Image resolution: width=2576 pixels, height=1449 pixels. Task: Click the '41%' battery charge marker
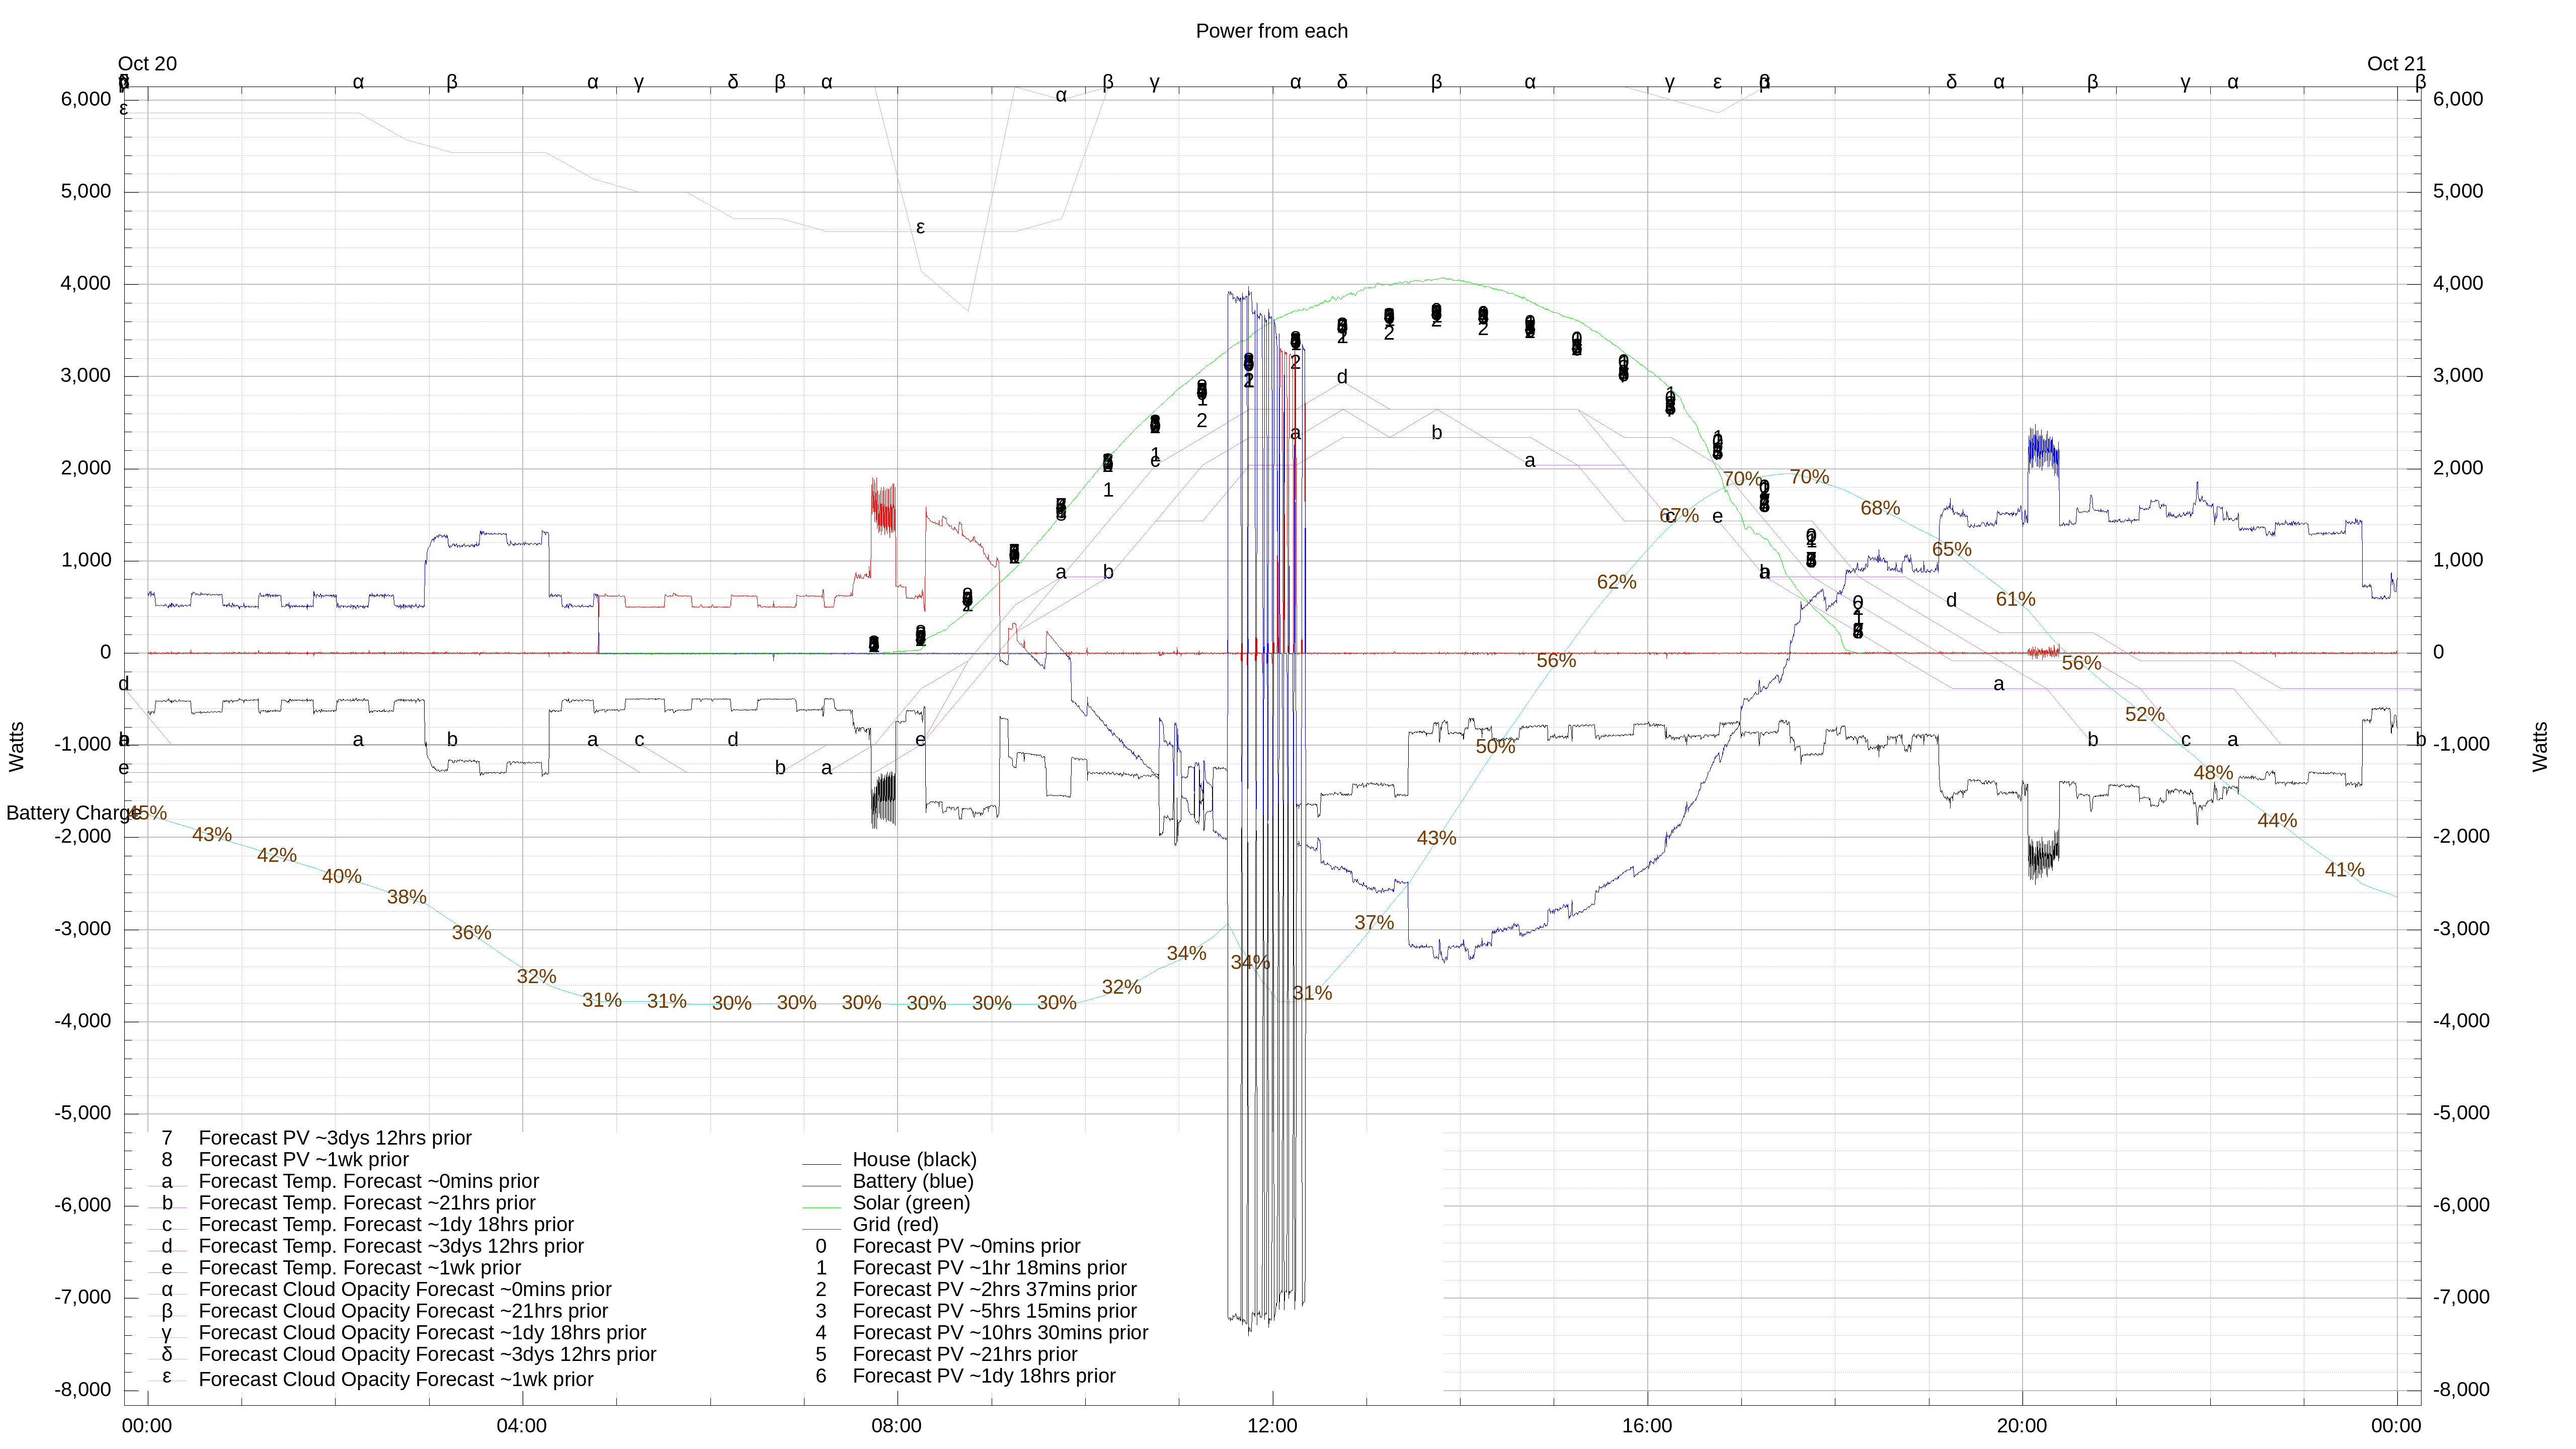coord(2344,870)
